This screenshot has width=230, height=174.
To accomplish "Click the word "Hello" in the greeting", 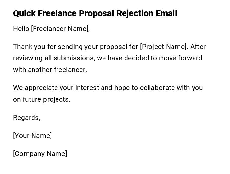I will (21, 29).
